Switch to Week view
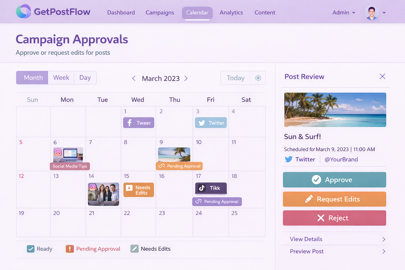405x270 pixels. (x=61, y=78)
